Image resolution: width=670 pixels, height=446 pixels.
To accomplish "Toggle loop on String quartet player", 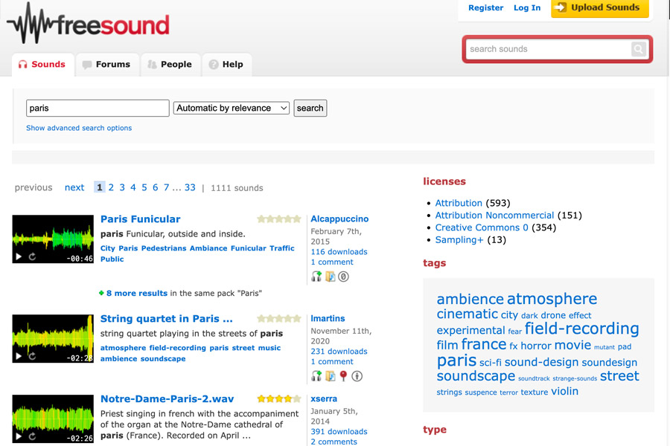I will (x=32, y=356).
